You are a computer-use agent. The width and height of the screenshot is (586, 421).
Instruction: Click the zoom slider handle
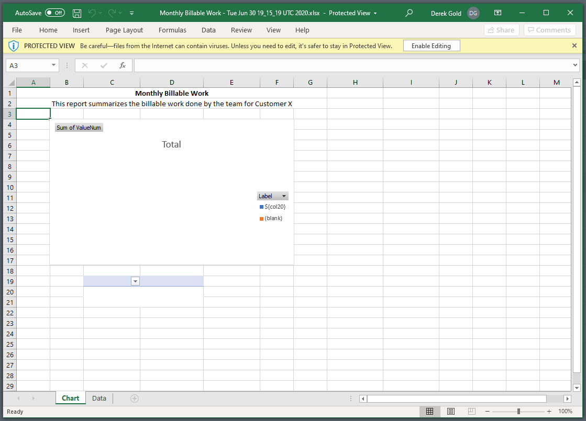click(518, 412)
